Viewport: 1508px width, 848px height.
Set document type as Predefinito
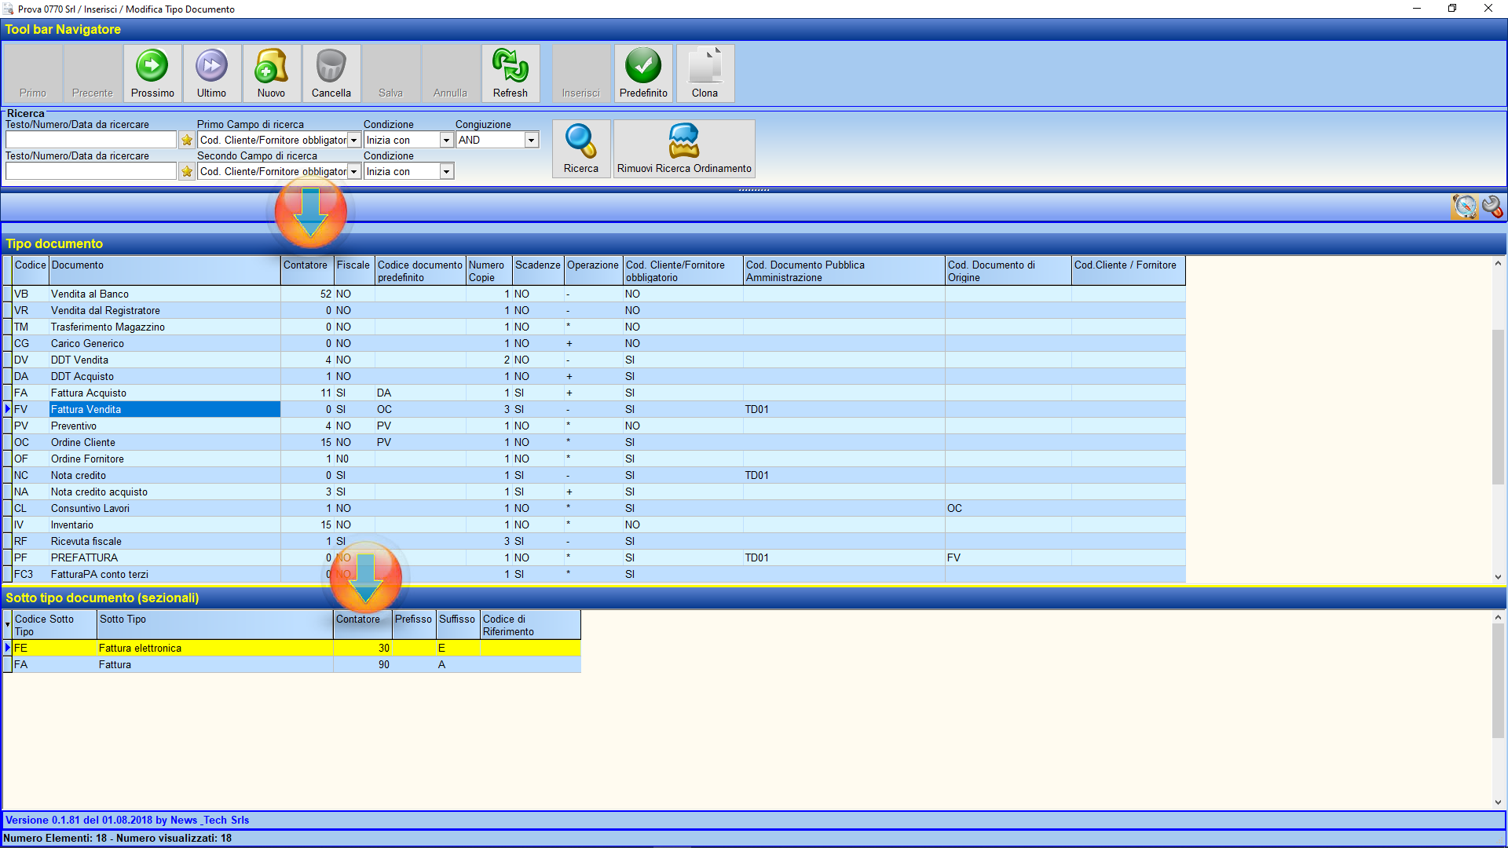tap(643, 73)
